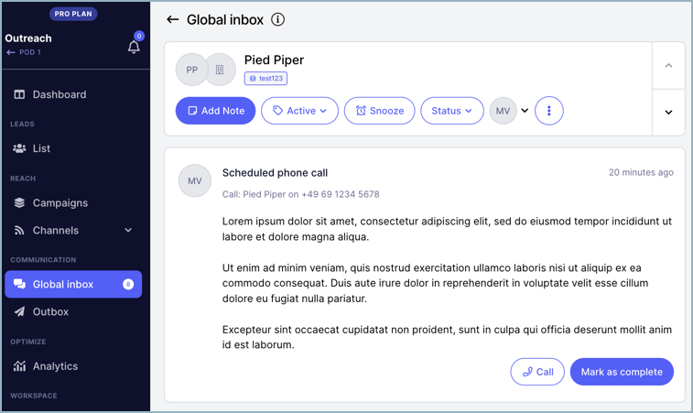
Task: Go to next conversation with down chevron
Action: click(668, 113)
